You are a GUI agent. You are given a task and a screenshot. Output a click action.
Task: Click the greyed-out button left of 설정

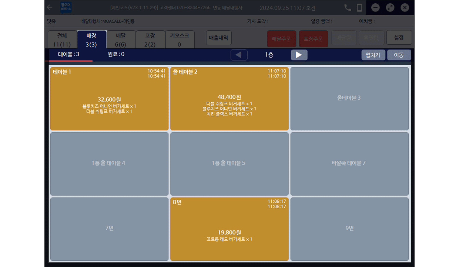372,38
